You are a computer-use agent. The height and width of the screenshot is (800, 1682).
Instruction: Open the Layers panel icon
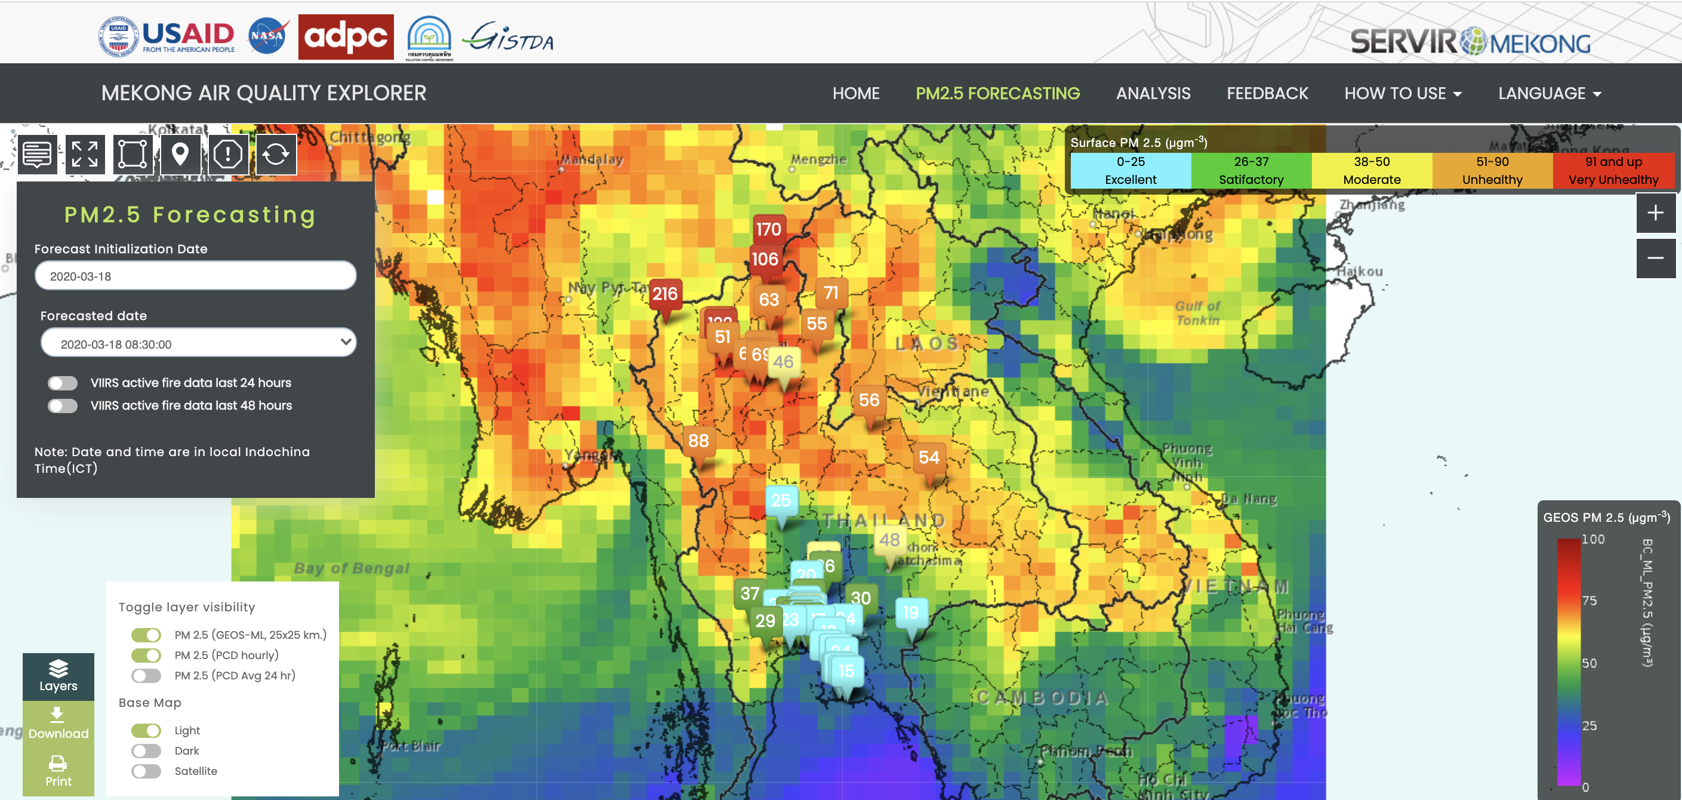58,676
